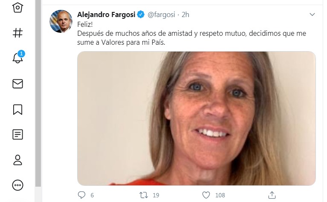The image size is (327, 202).
Task: Expand tweet options chevron menu
Action: [312, 14]
